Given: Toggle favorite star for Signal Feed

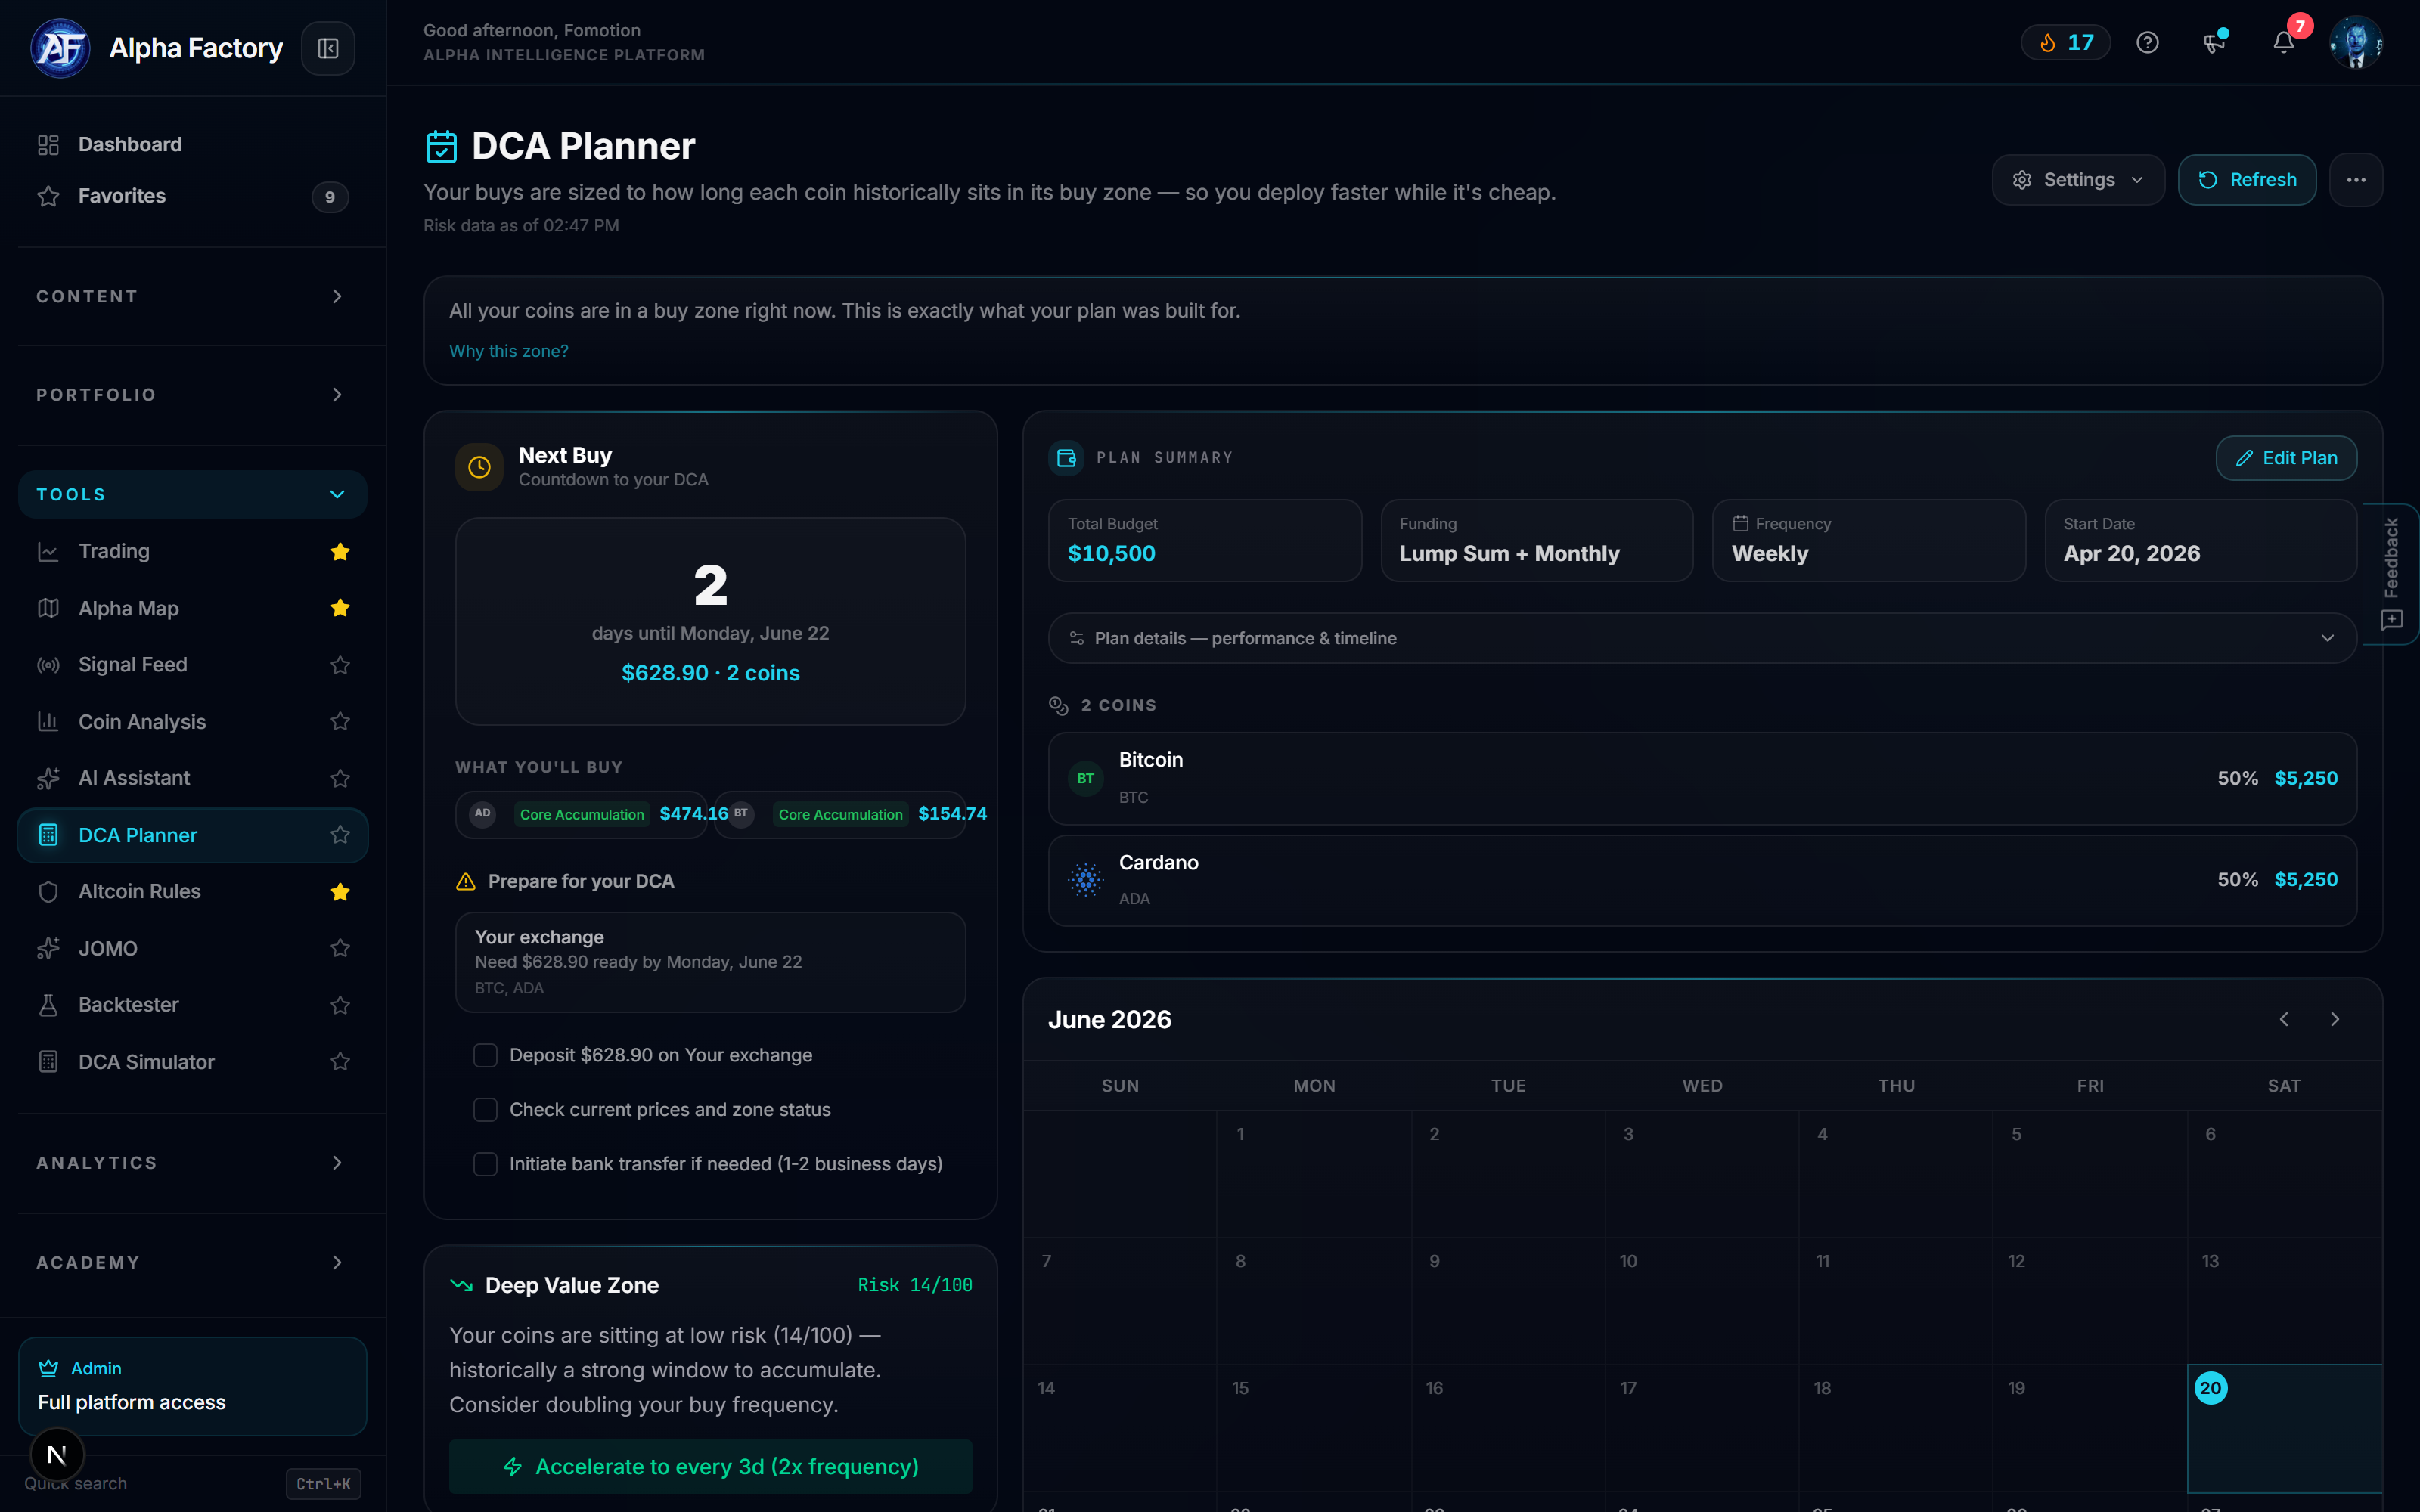Looking at the screenshot, I should [x=340, y=665].
